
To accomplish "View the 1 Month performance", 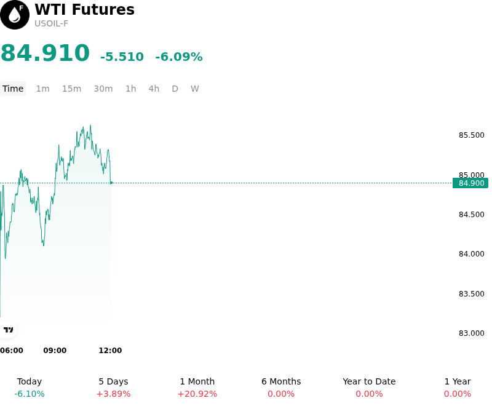I will tap(197, 388).
